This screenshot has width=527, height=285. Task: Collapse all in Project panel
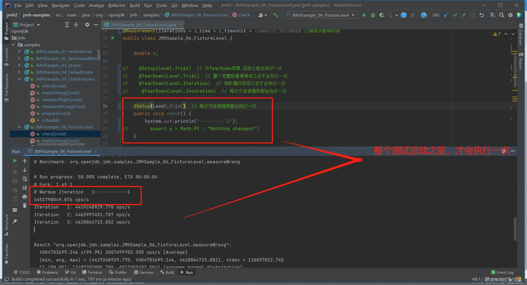click(x=76, y=25)
